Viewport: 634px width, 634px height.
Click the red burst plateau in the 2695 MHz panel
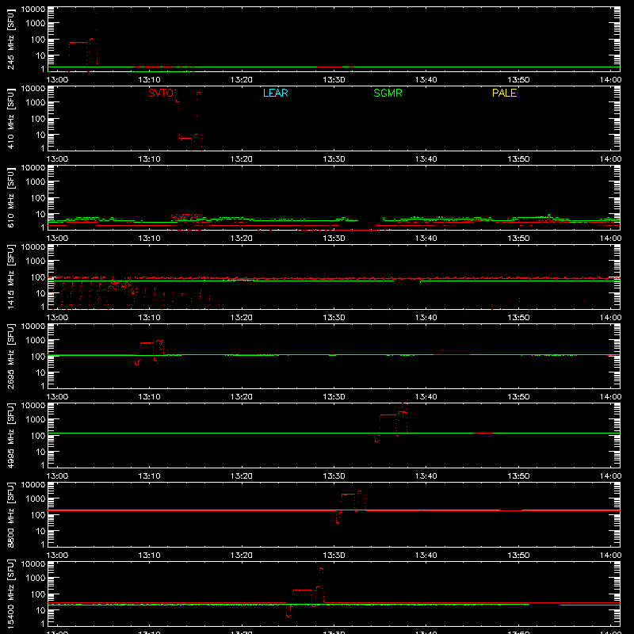point(147,343)
